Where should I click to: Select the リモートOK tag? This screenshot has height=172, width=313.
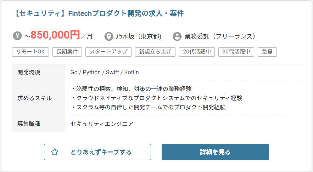pos(30,52)
